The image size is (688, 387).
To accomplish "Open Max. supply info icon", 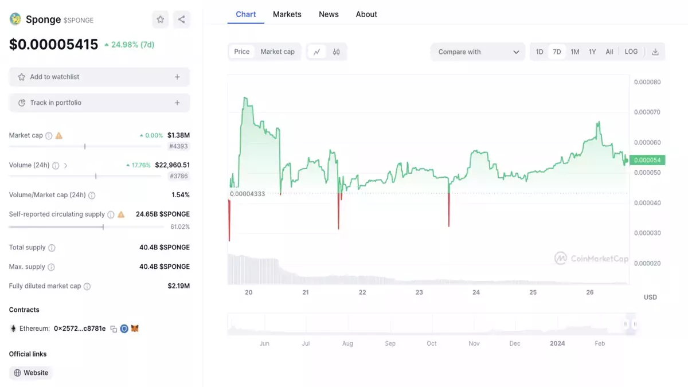I will click(51, 267).
